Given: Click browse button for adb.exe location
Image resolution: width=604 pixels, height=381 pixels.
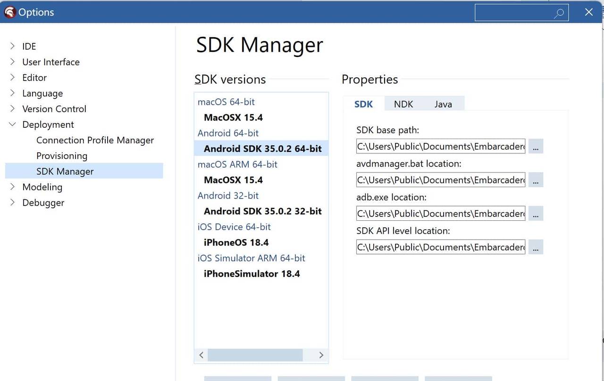Looking at the screenshot, I should tap(536, 214).
